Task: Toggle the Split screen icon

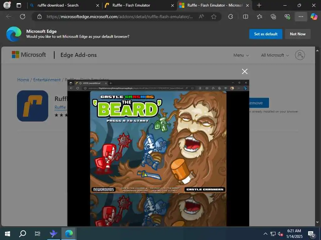Action: (245, 17)
